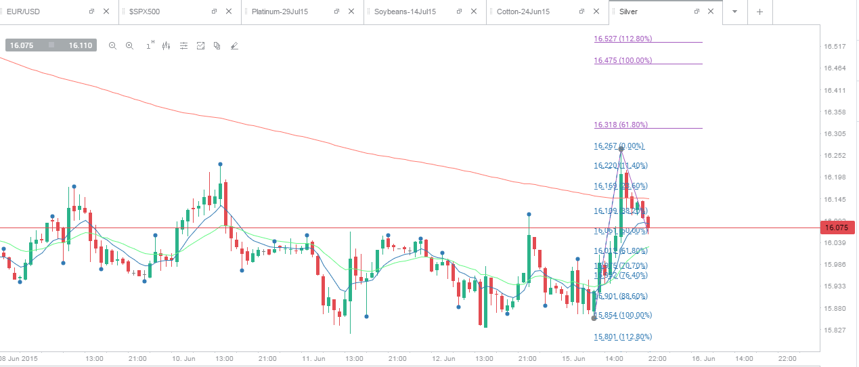Open the 1H timeframe selector
This screenshot has width=859, height=367.
coord(150,46)
